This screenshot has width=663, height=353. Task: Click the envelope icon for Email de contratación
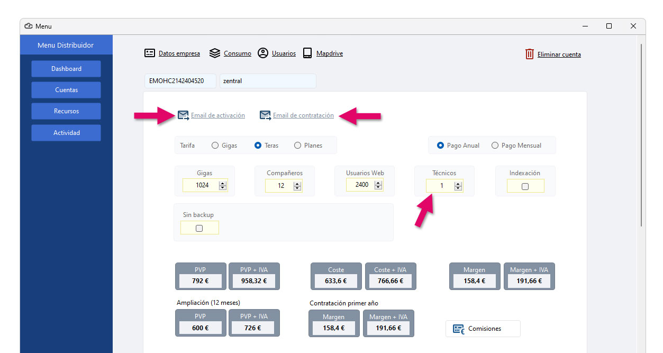[x=265, y=115]
